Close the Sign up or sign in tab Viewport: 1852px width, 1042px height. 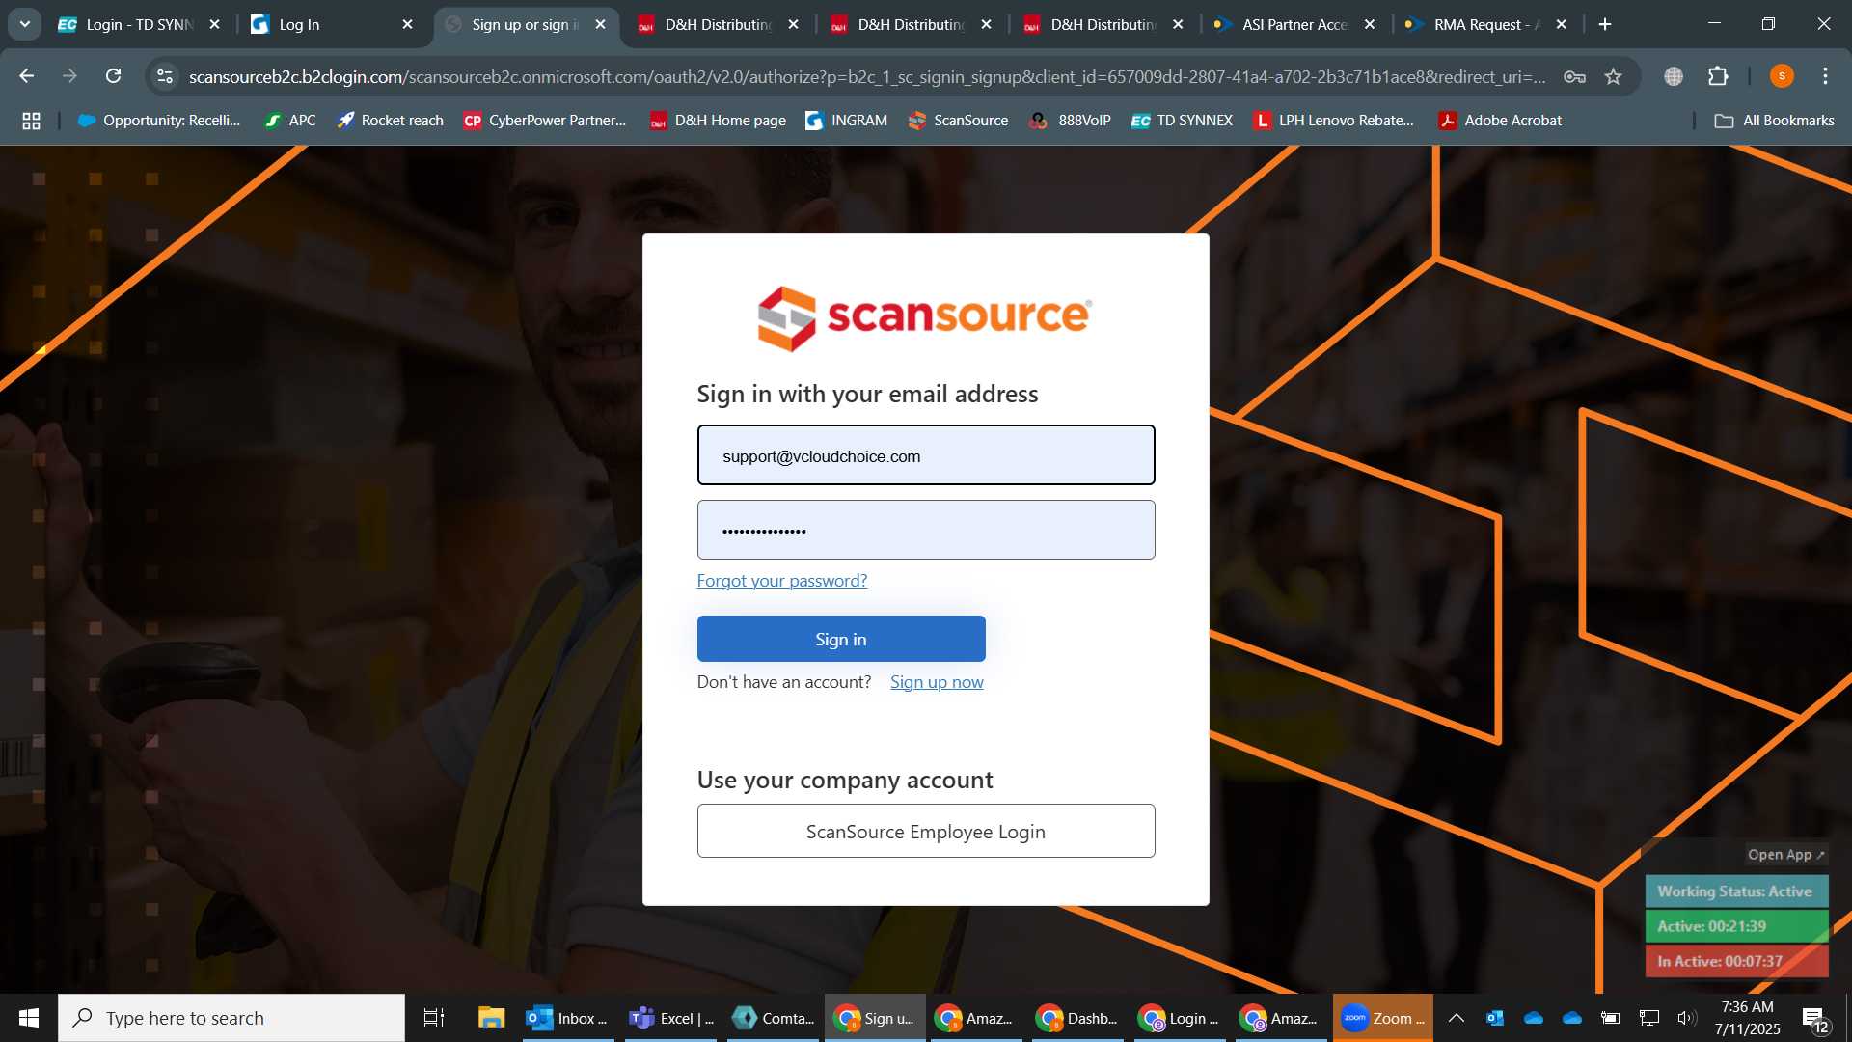pyautogui.click(x=601, y=25)
